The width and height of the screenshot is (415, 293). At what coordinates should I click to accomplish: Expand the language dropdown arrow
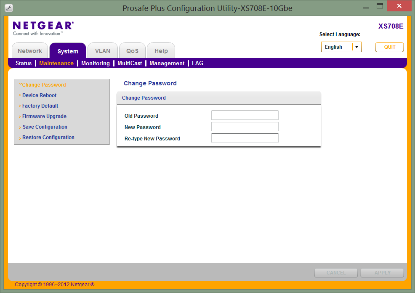coord(357,47)
